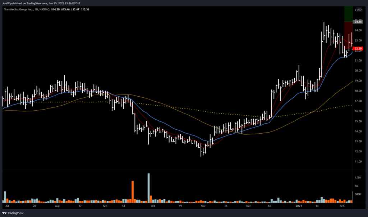Click the TransMedics Group, Inc. symbol title

[19, 9]
